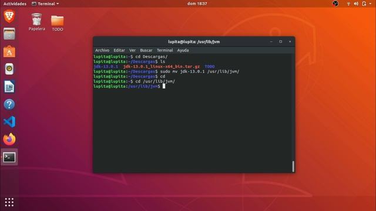Open the Terminal menu in the menu bar
376x211 pixels.
click(x=164, y=50)
